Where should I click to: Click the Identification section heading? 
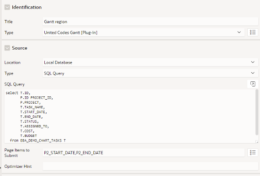pos(27,7)
